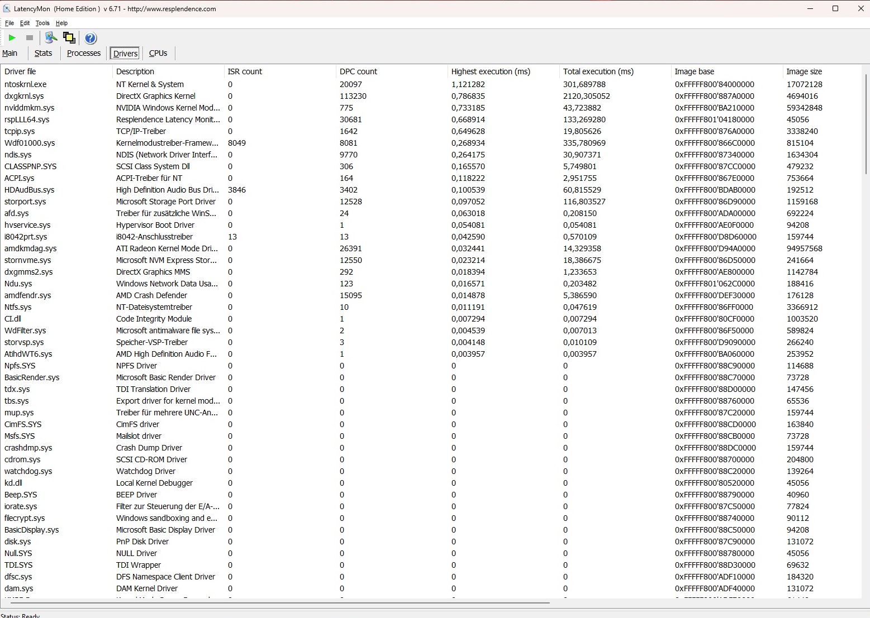
Task: Sort by Highest execution (ms) column
Action: [491, 71]
